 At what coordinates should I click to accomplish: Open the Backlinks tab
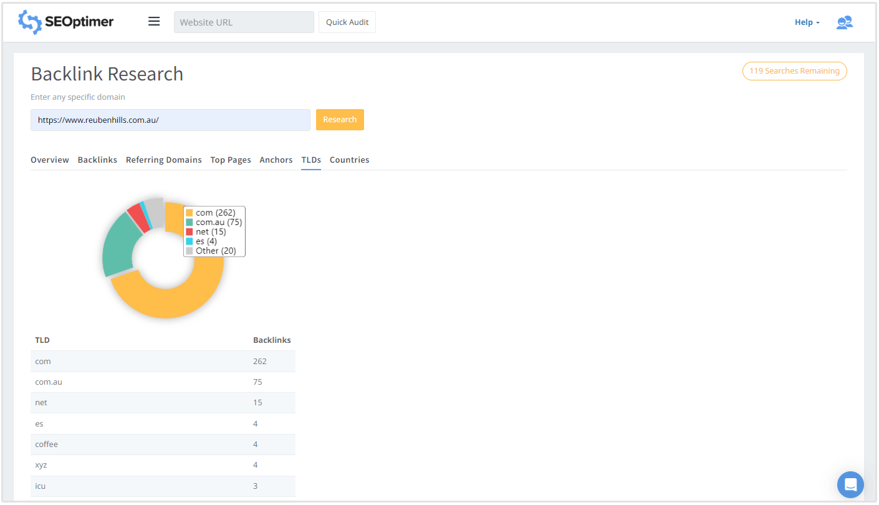point(97,160)
